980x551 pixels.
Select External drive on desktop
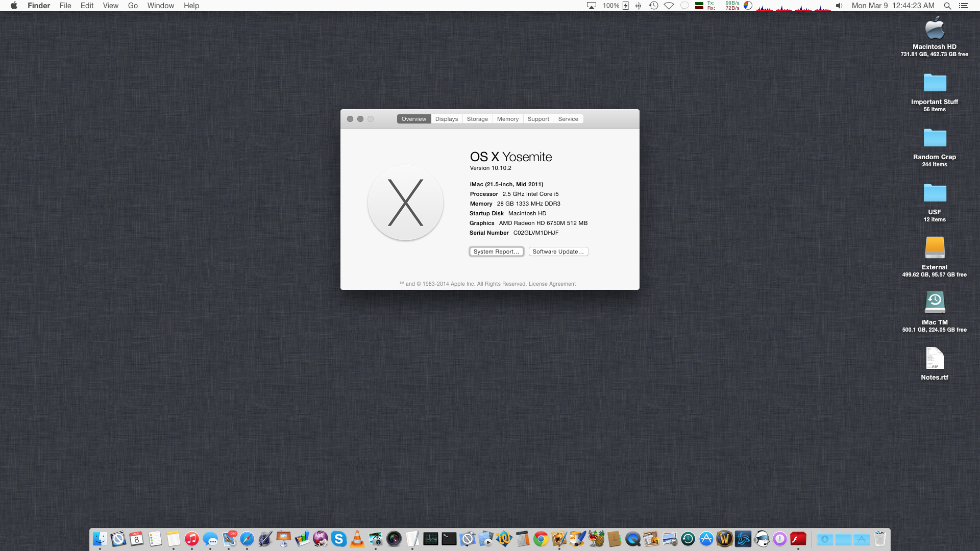coord(935,248)
